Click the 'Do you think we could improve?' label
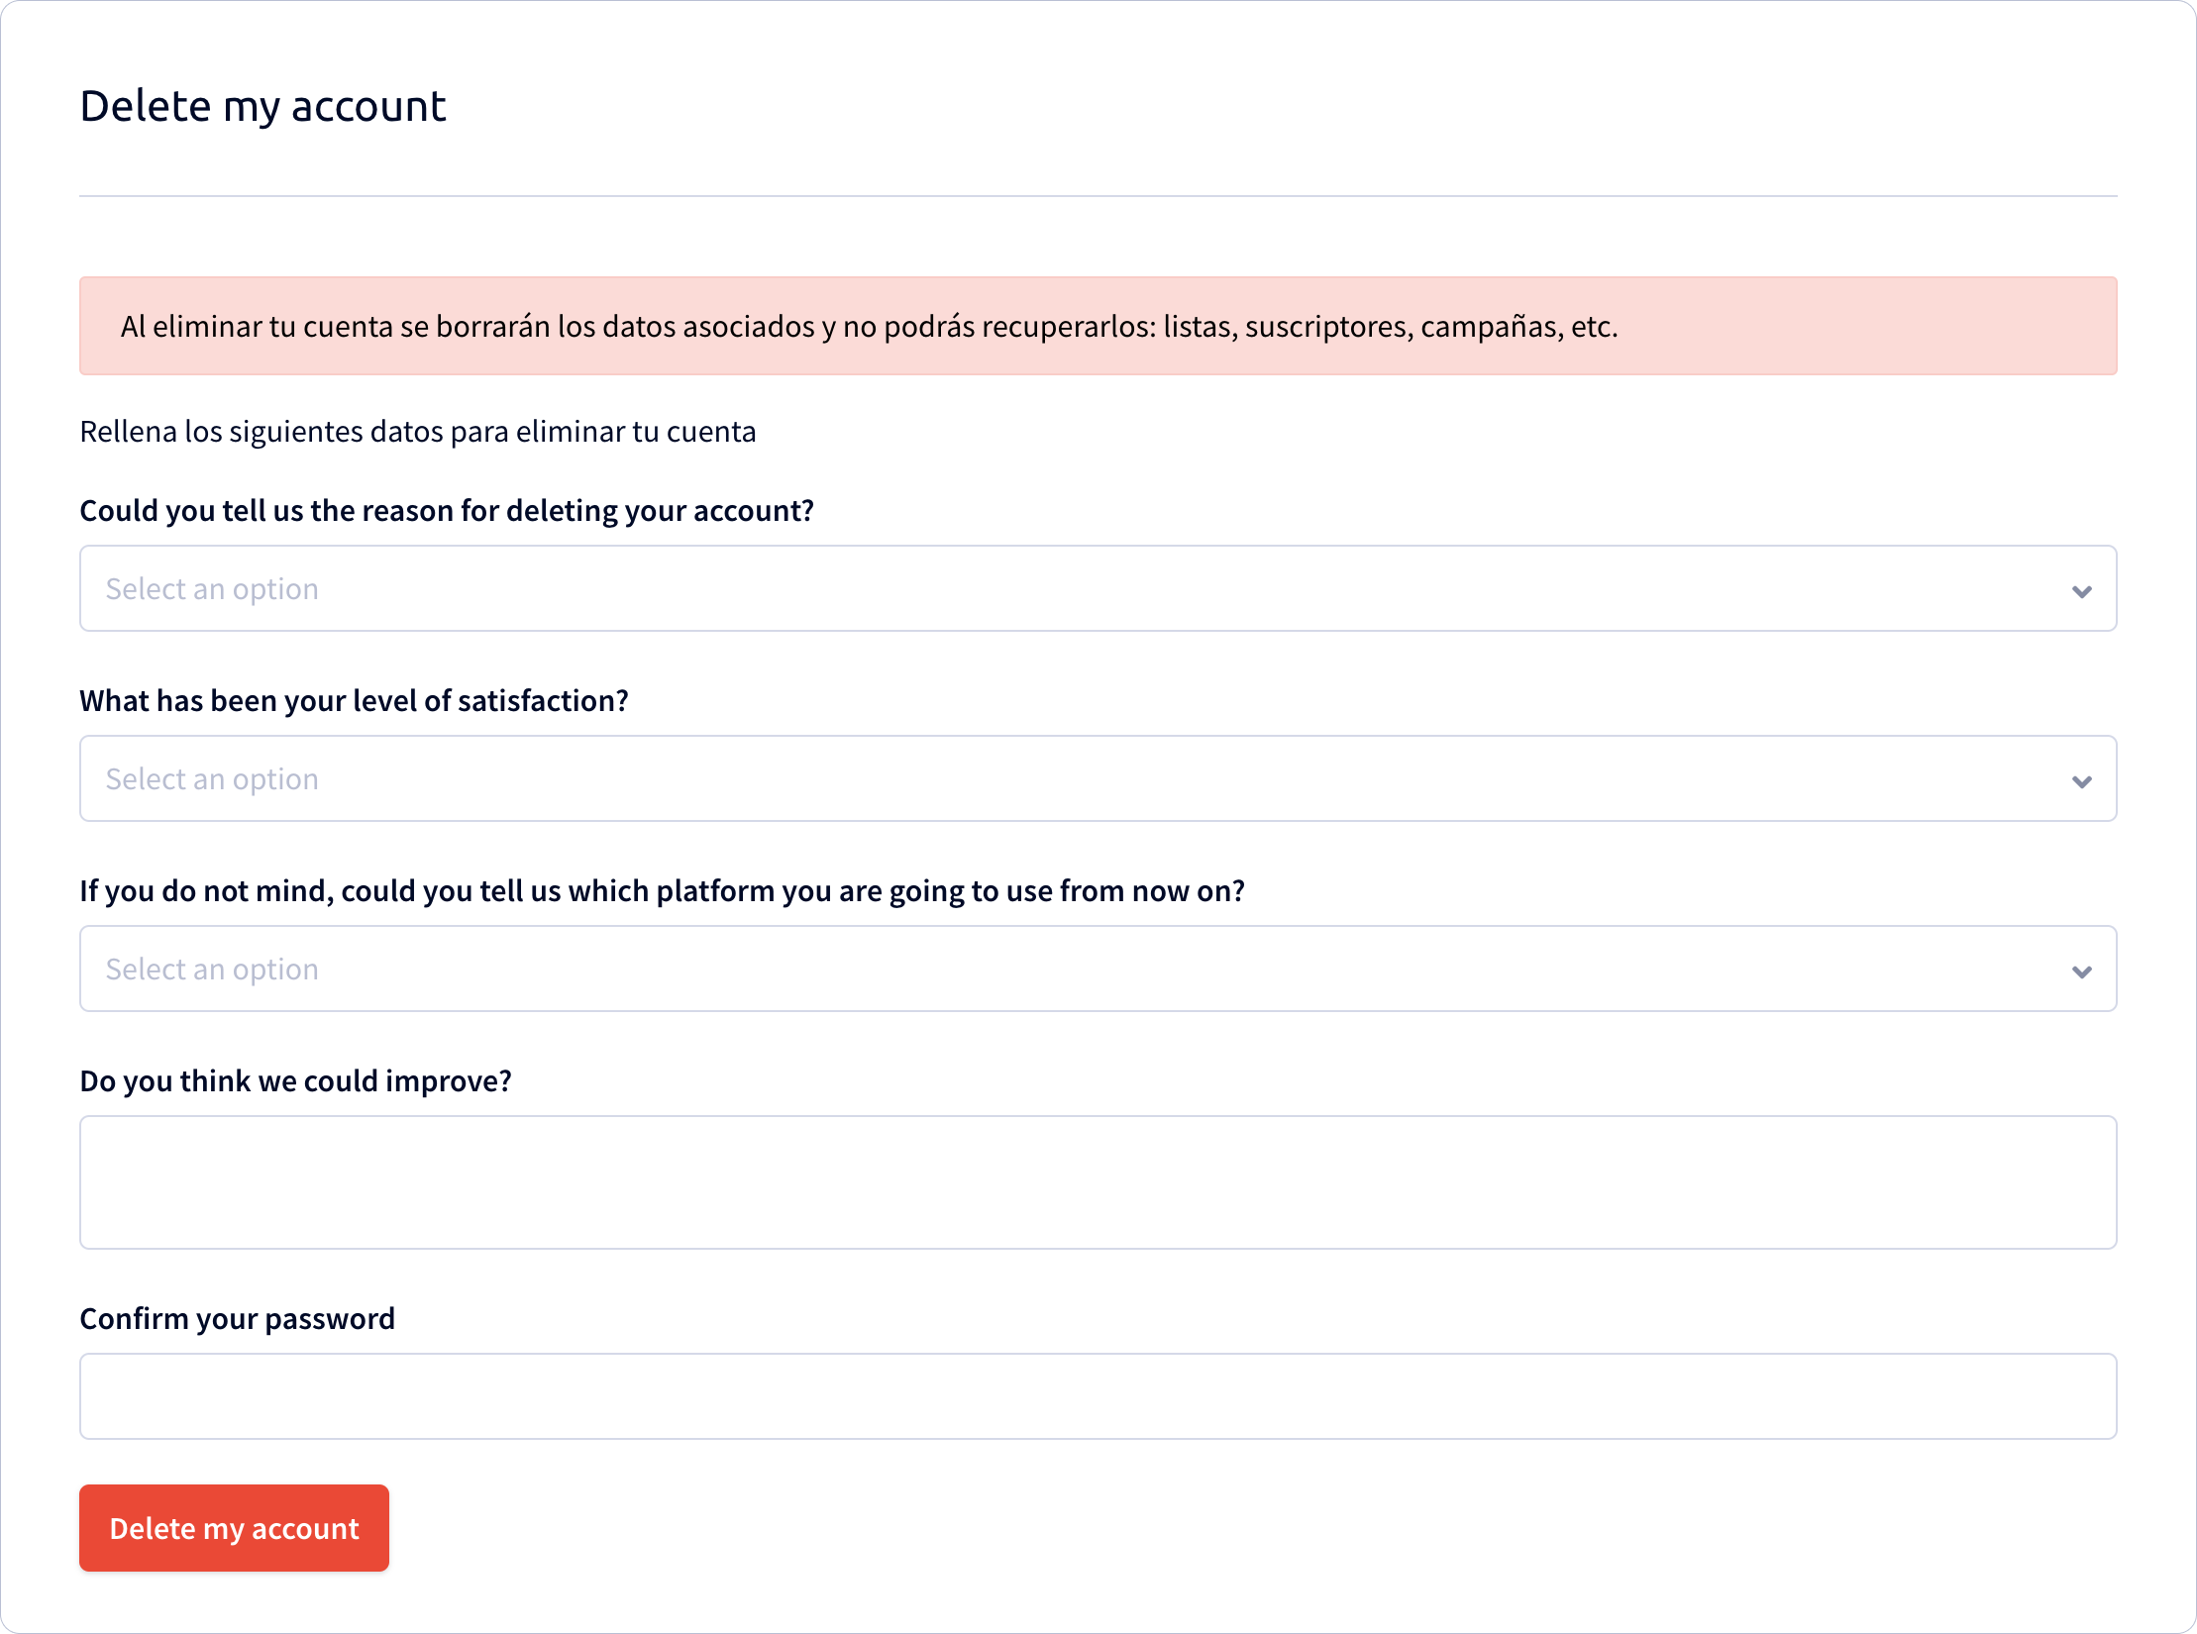 [x=296, y=1081]
